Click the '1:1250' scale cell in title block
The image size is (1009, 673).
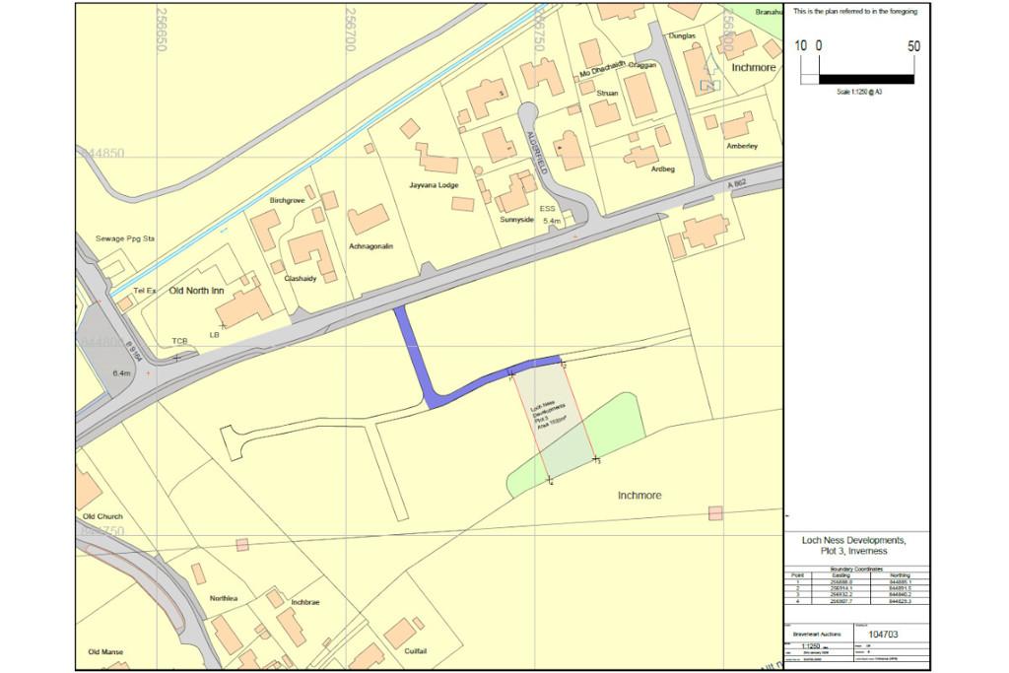tap(810, 645)
